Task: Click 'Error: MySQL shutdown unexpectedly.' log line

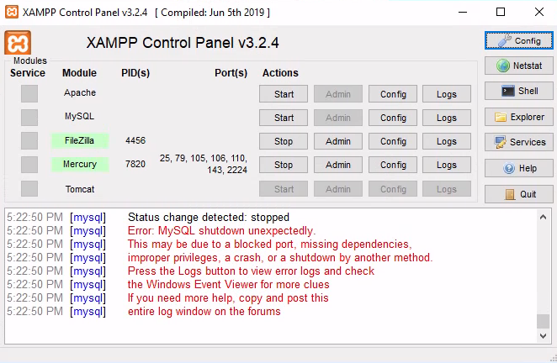Action: (x=221, y=230)
